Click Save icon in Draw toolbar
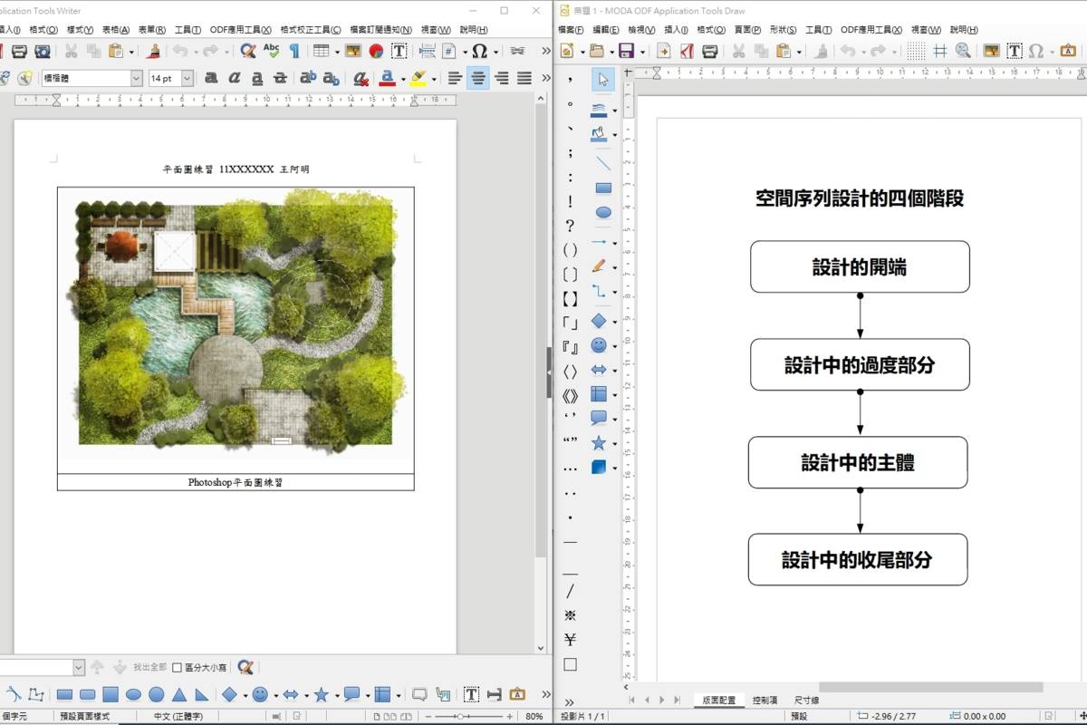The width and height of the screenshot is (1087, 725). coord(626,52)
